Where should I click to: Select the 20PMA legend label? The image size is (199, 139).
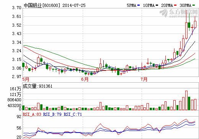click(167, 5)
